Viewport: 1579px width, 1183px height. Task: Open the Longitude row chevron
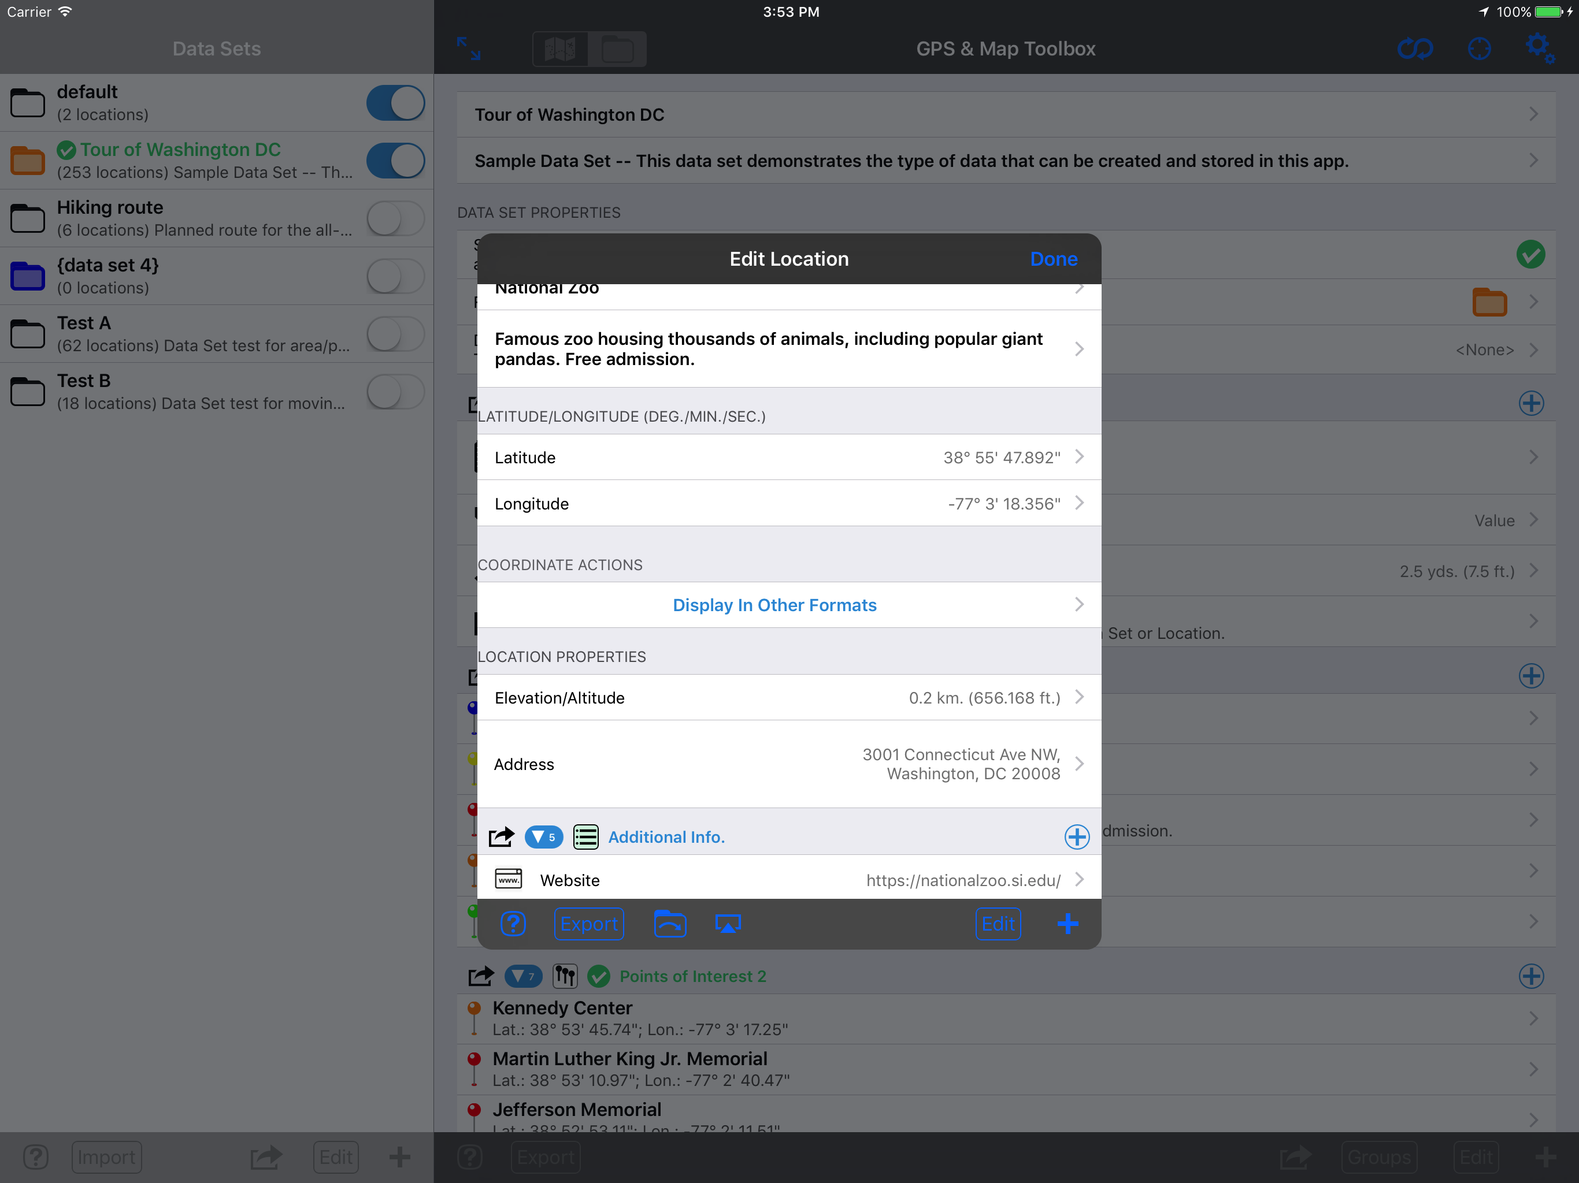(x=1079, y=503)
